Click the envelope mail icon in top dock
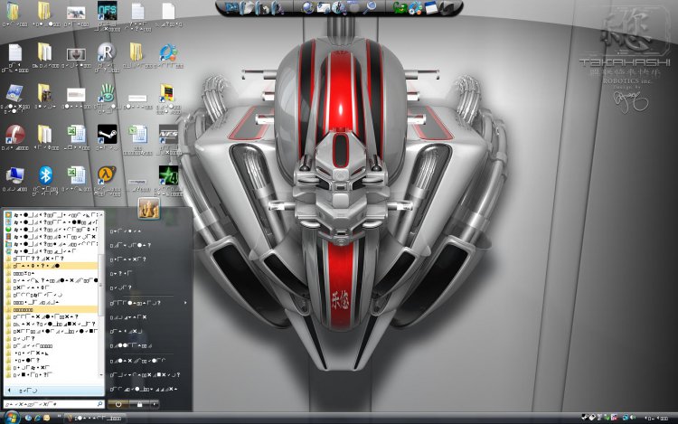 click(x=323, y=8)
